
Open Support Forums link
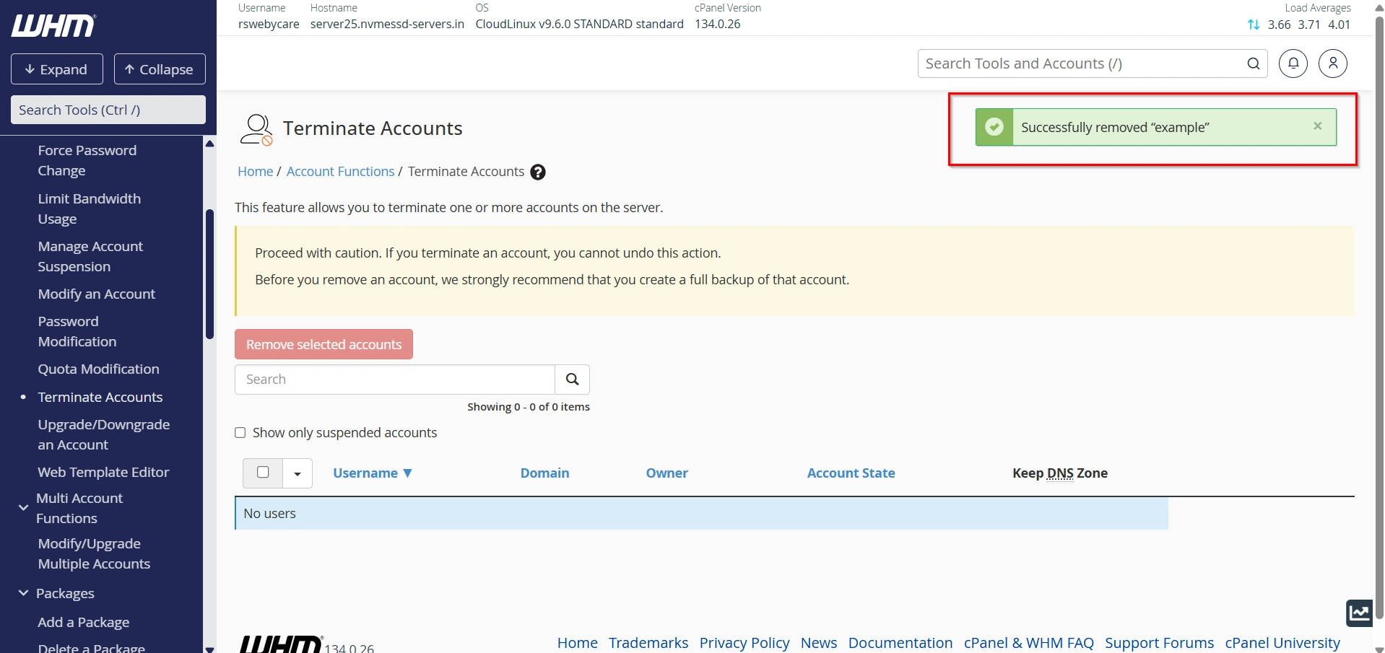(x=1159, y=643)
